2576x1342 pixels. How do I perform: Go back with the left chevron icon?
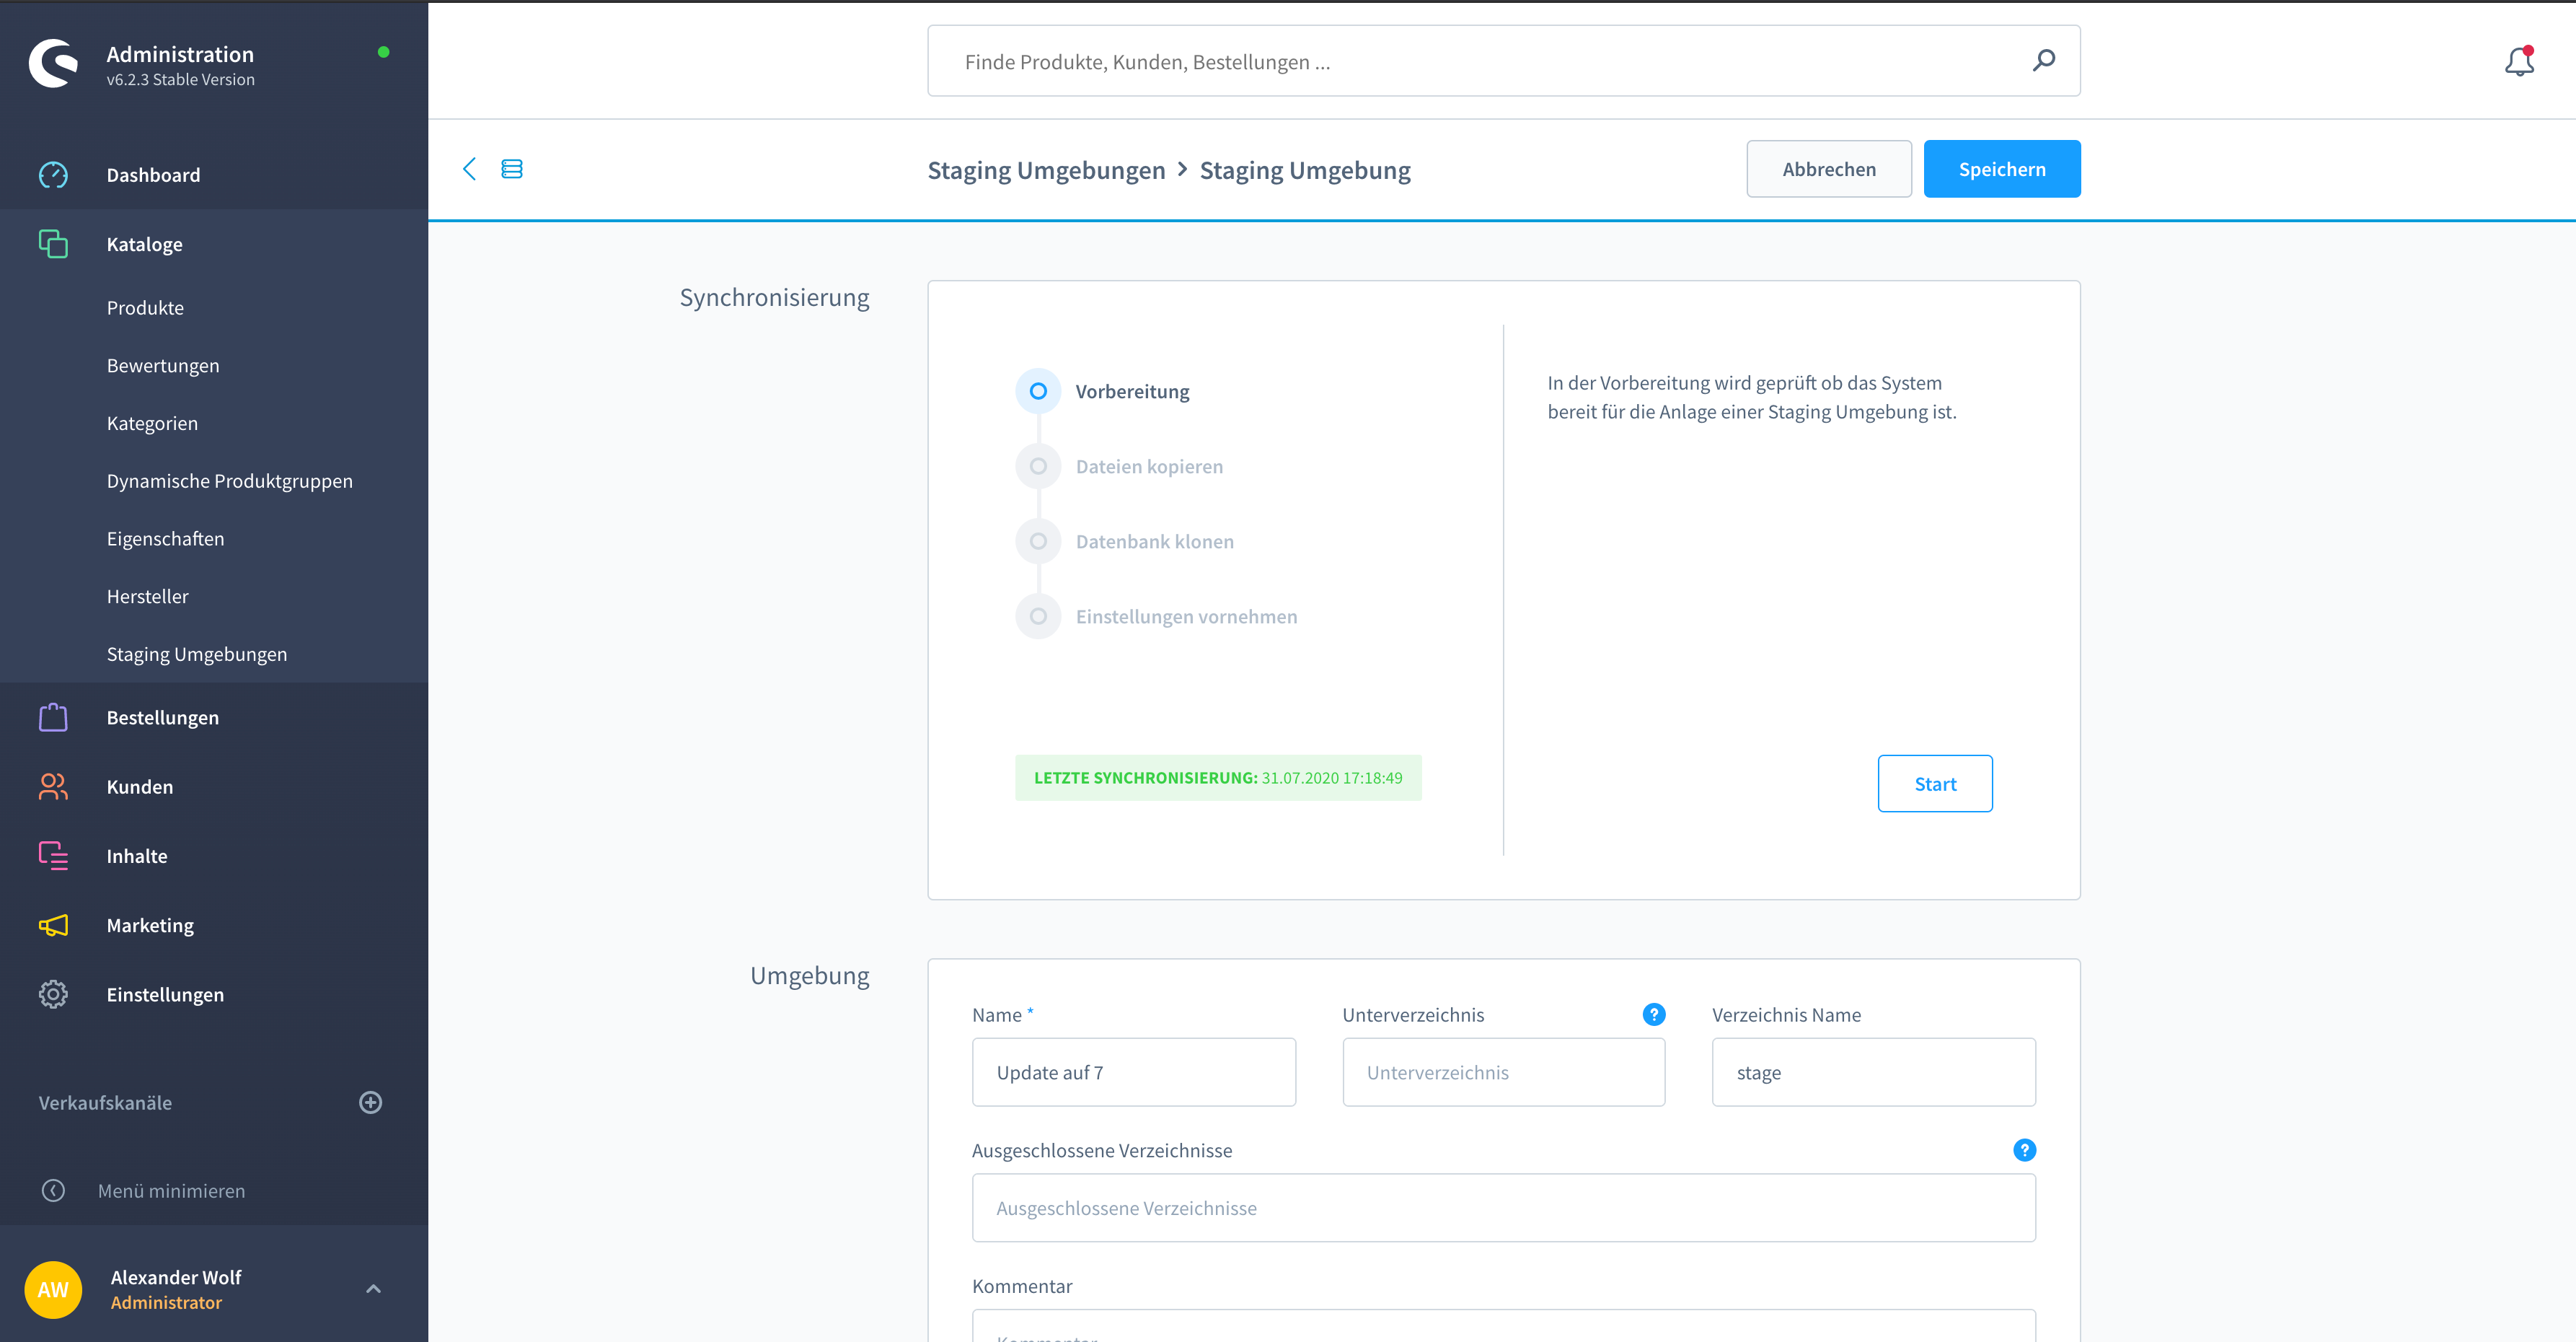pyautogui.click(x=469, y=169)
